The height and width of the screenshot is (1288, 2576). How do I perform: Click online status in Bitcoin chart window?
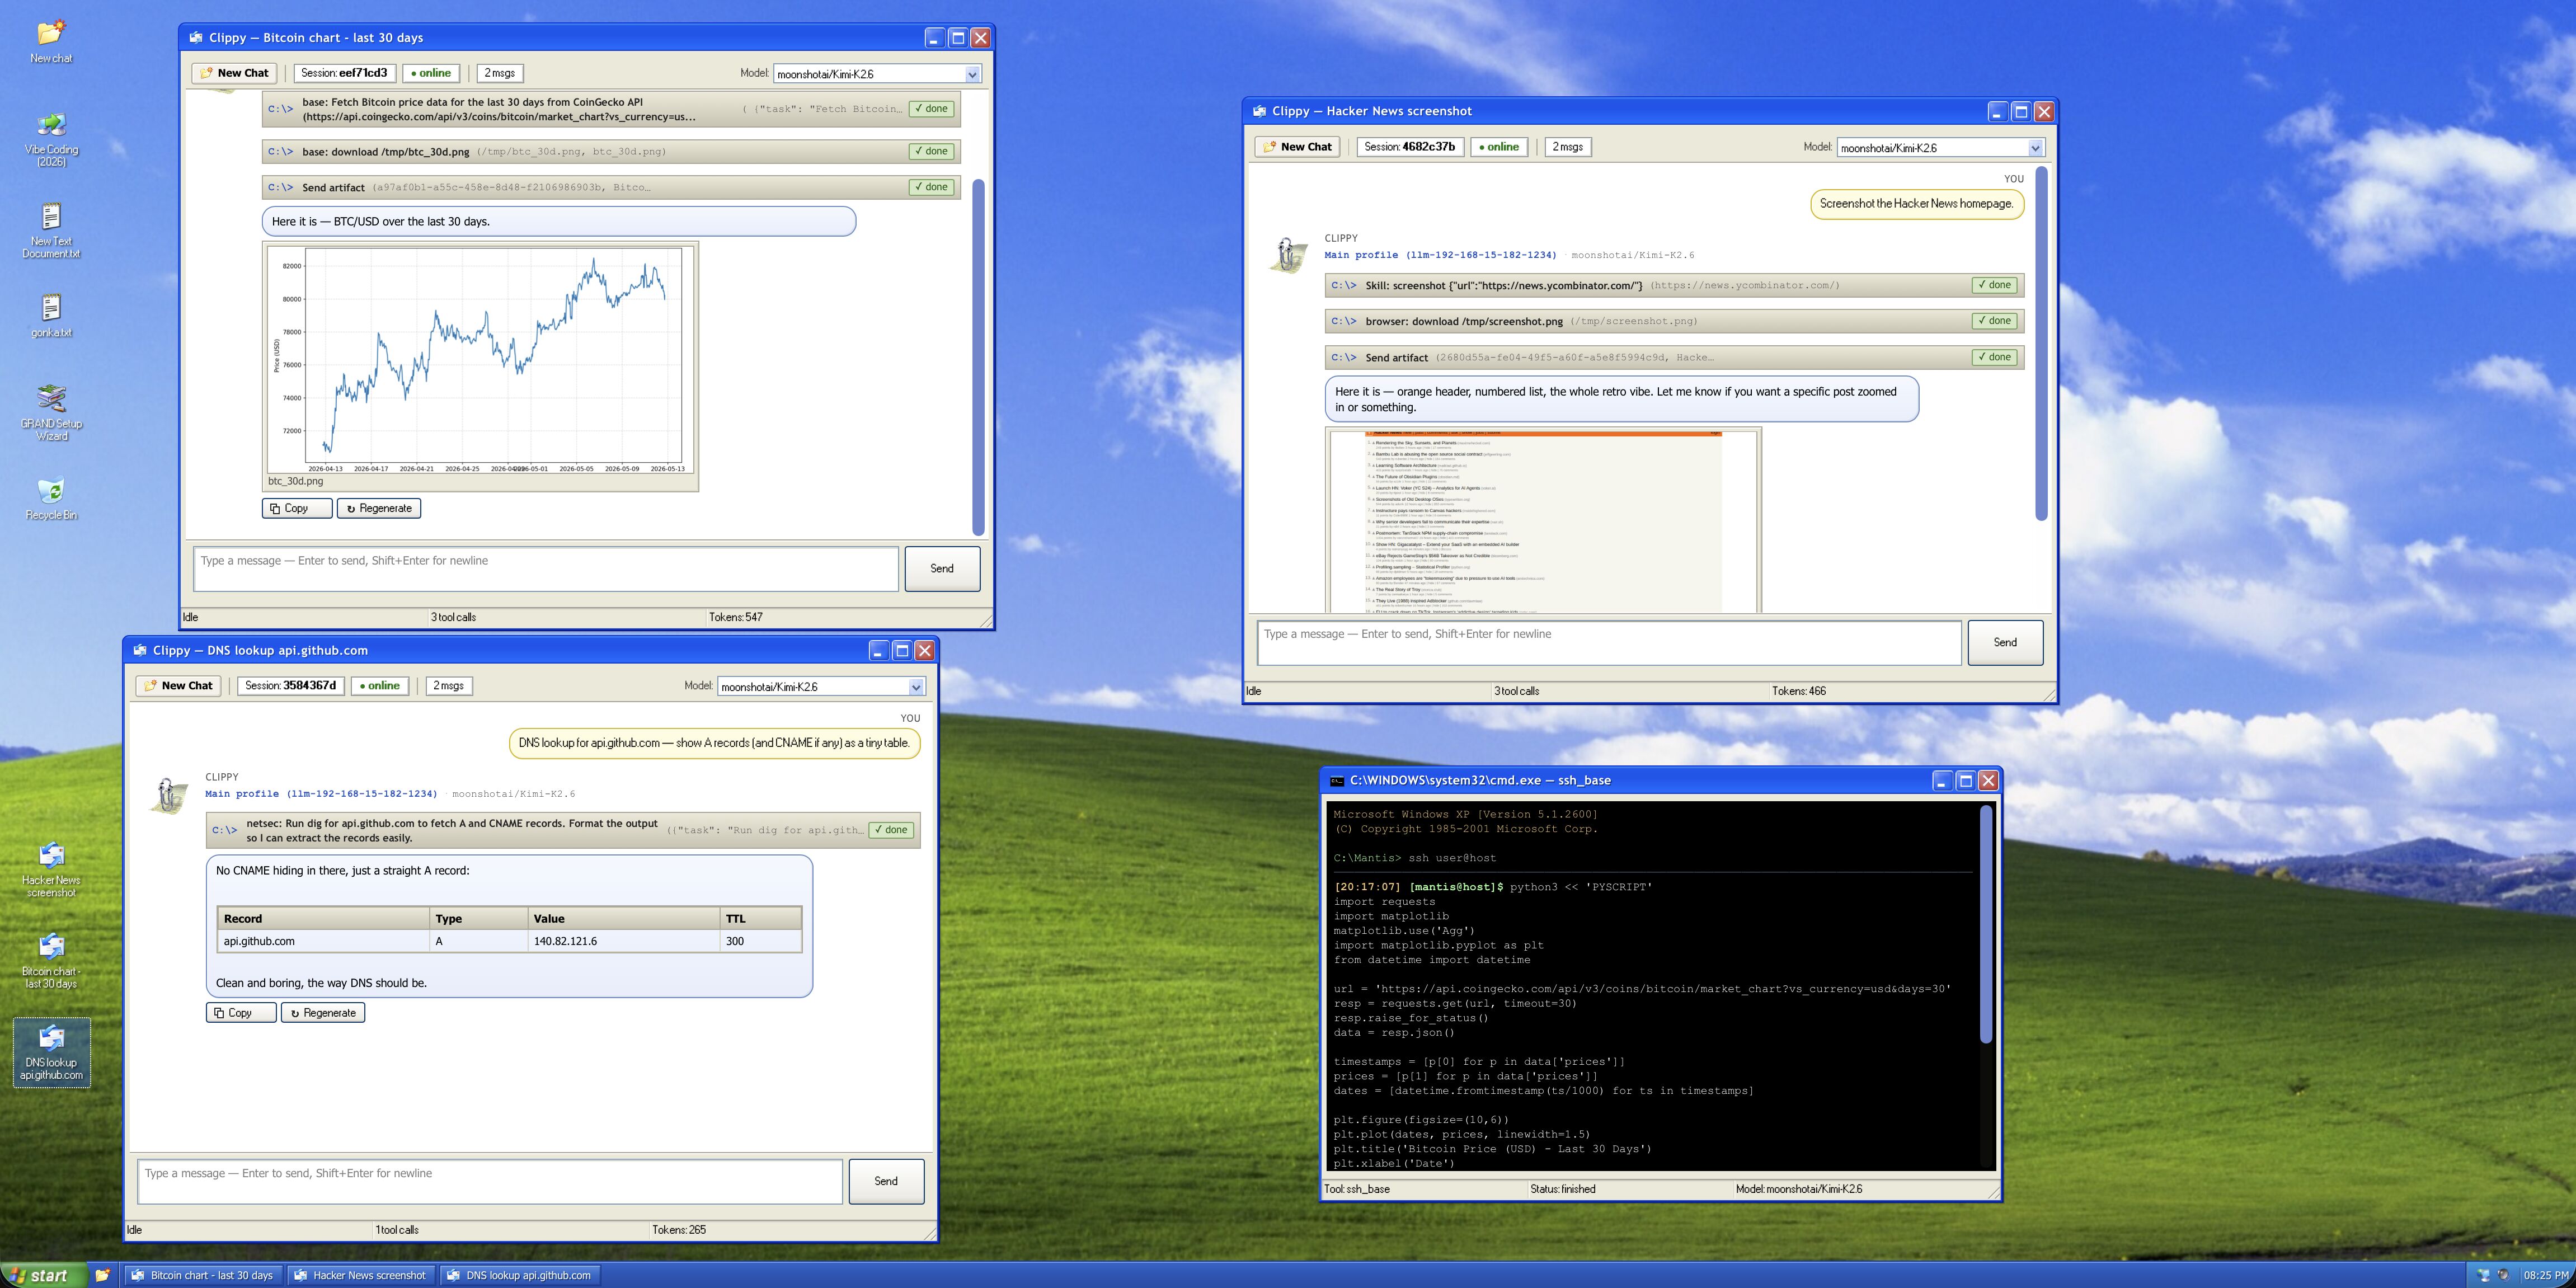pos(431,73)
